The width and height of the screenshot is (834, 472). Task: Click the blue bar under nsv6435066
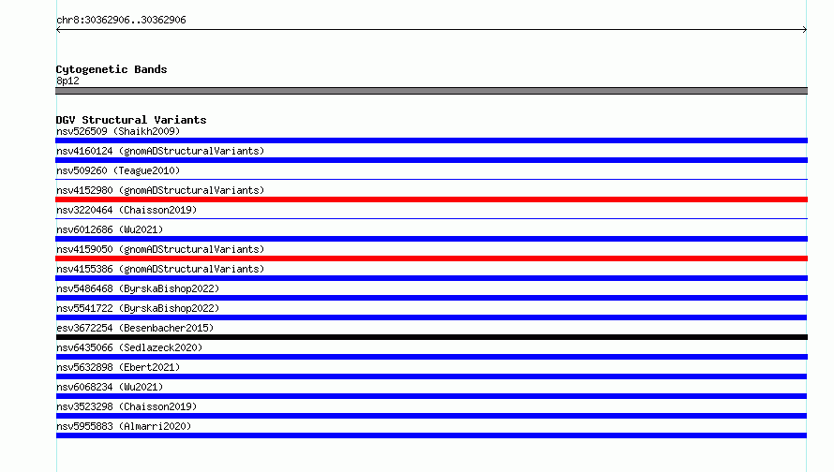pyautogui.click(x=431, y=357)
